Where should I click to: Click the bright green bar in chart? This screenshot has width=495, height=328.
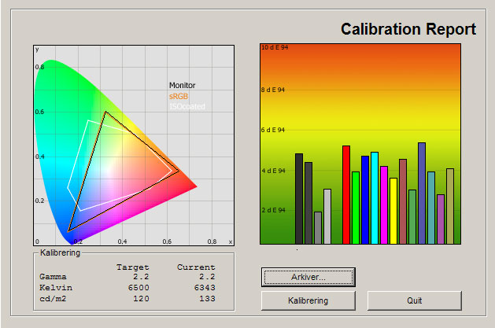pos(356,208)
